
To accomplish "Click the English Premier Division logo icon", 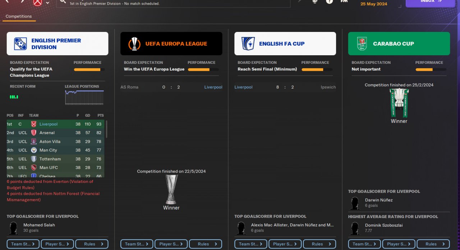I will point(20,44).
